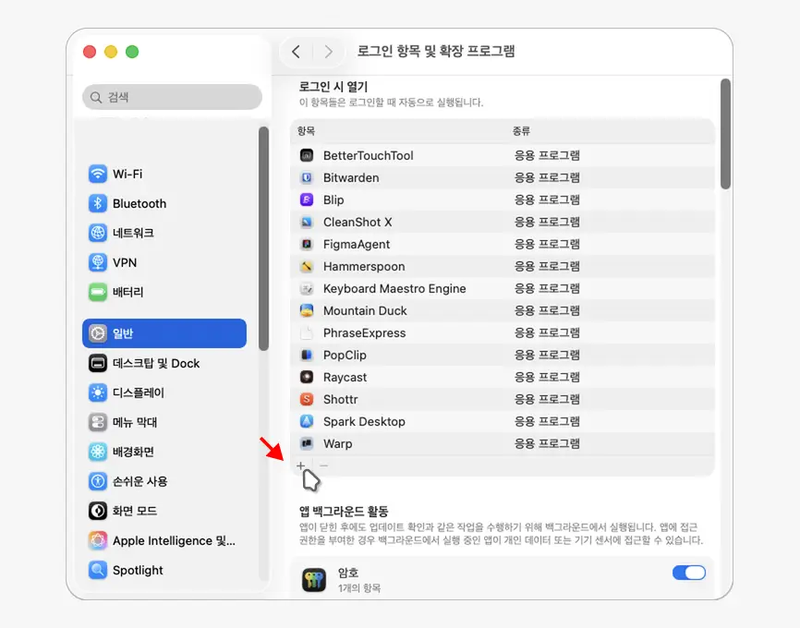Image resolution: width=800 pixels, height=628 pixels.
Task: Click the BetterTouchTool app icon
Action: (x=307, y=155)
